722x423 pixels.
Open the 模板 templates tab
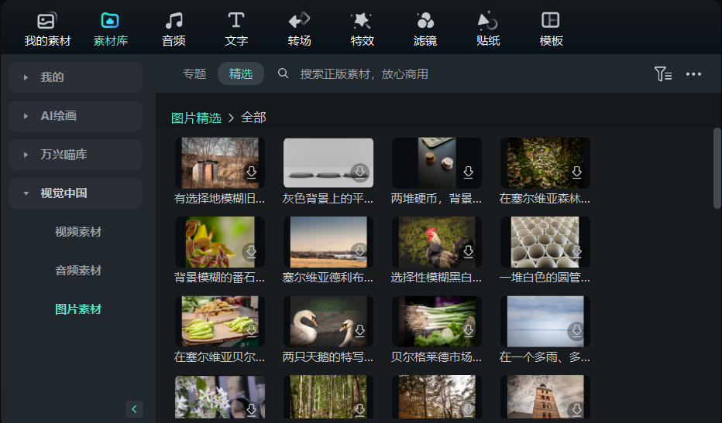coord(551,29)
